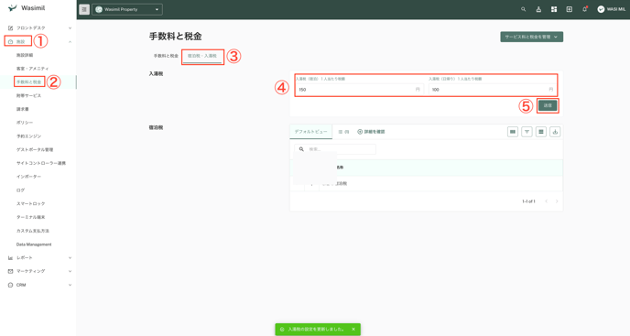
Task: Open the top bar search icon
Action: point(523,9)
